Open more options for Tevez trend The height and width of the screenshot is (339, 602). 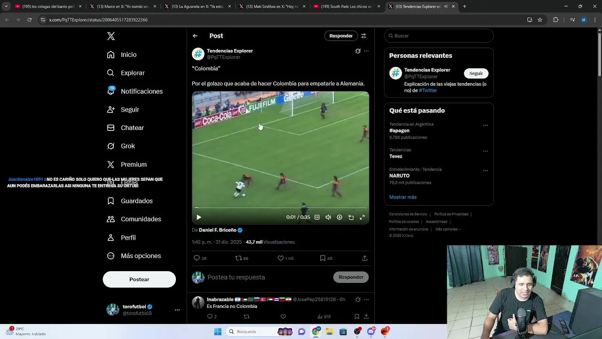pos(485,151)
